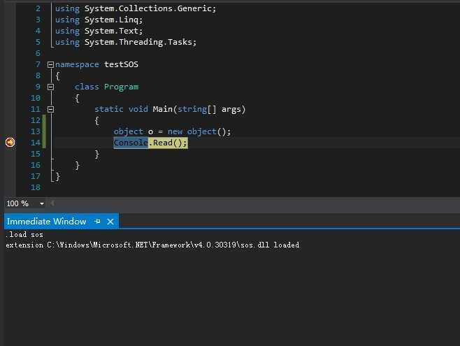This screenshot has width=460, height=346.
Task: Click the .Read(); text on line 14
Action: [168, 143]
